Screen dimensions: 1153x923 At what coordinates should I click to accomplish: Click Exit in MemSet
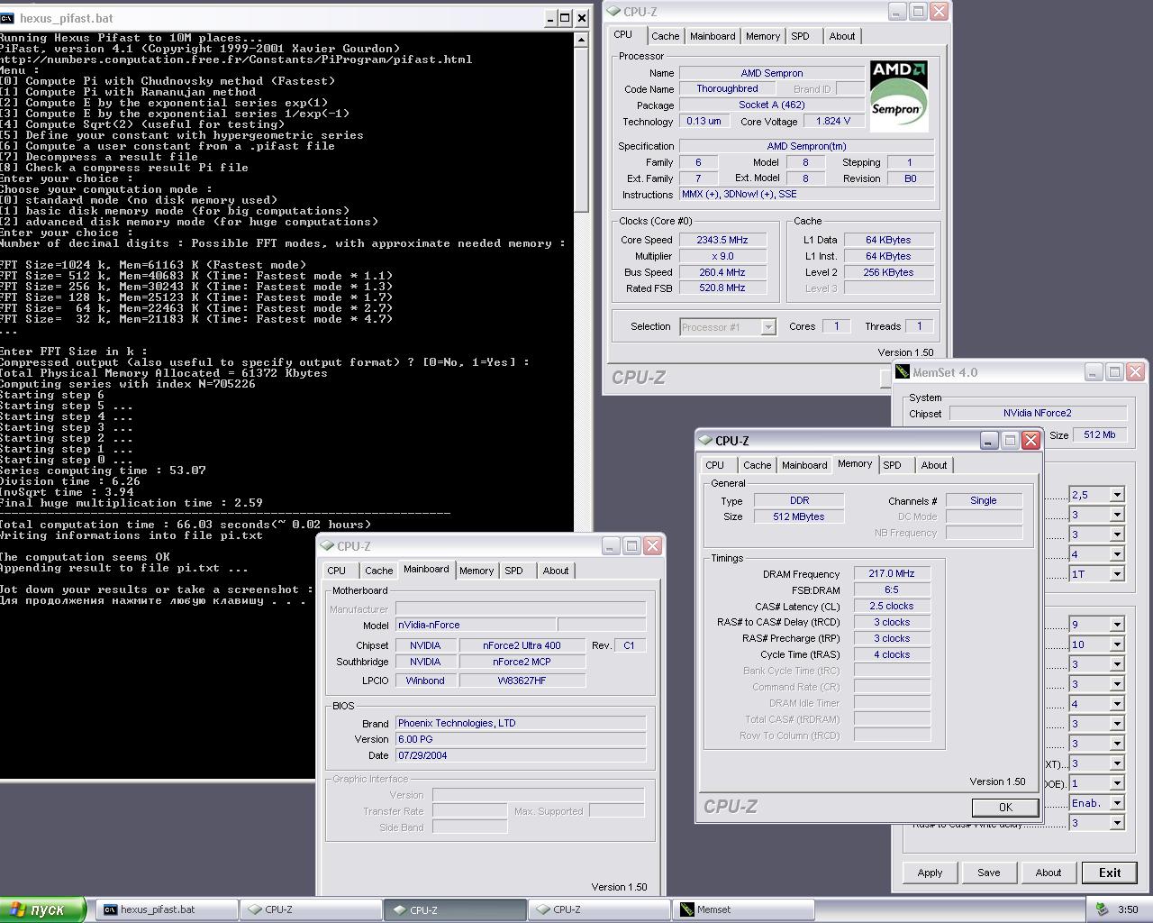point(1110,873)
